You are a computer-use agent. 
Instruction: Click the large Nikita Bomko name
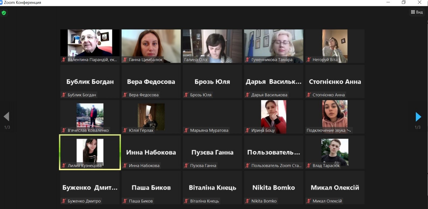[x=274, y=188]
